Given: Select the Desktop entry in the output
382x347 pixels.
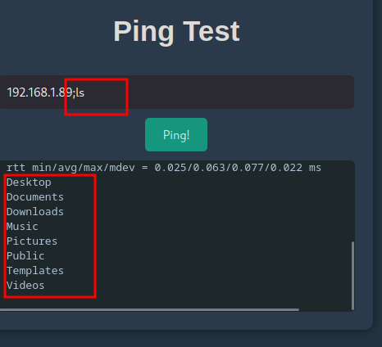Looking at the screenshot, I should 29,183.
